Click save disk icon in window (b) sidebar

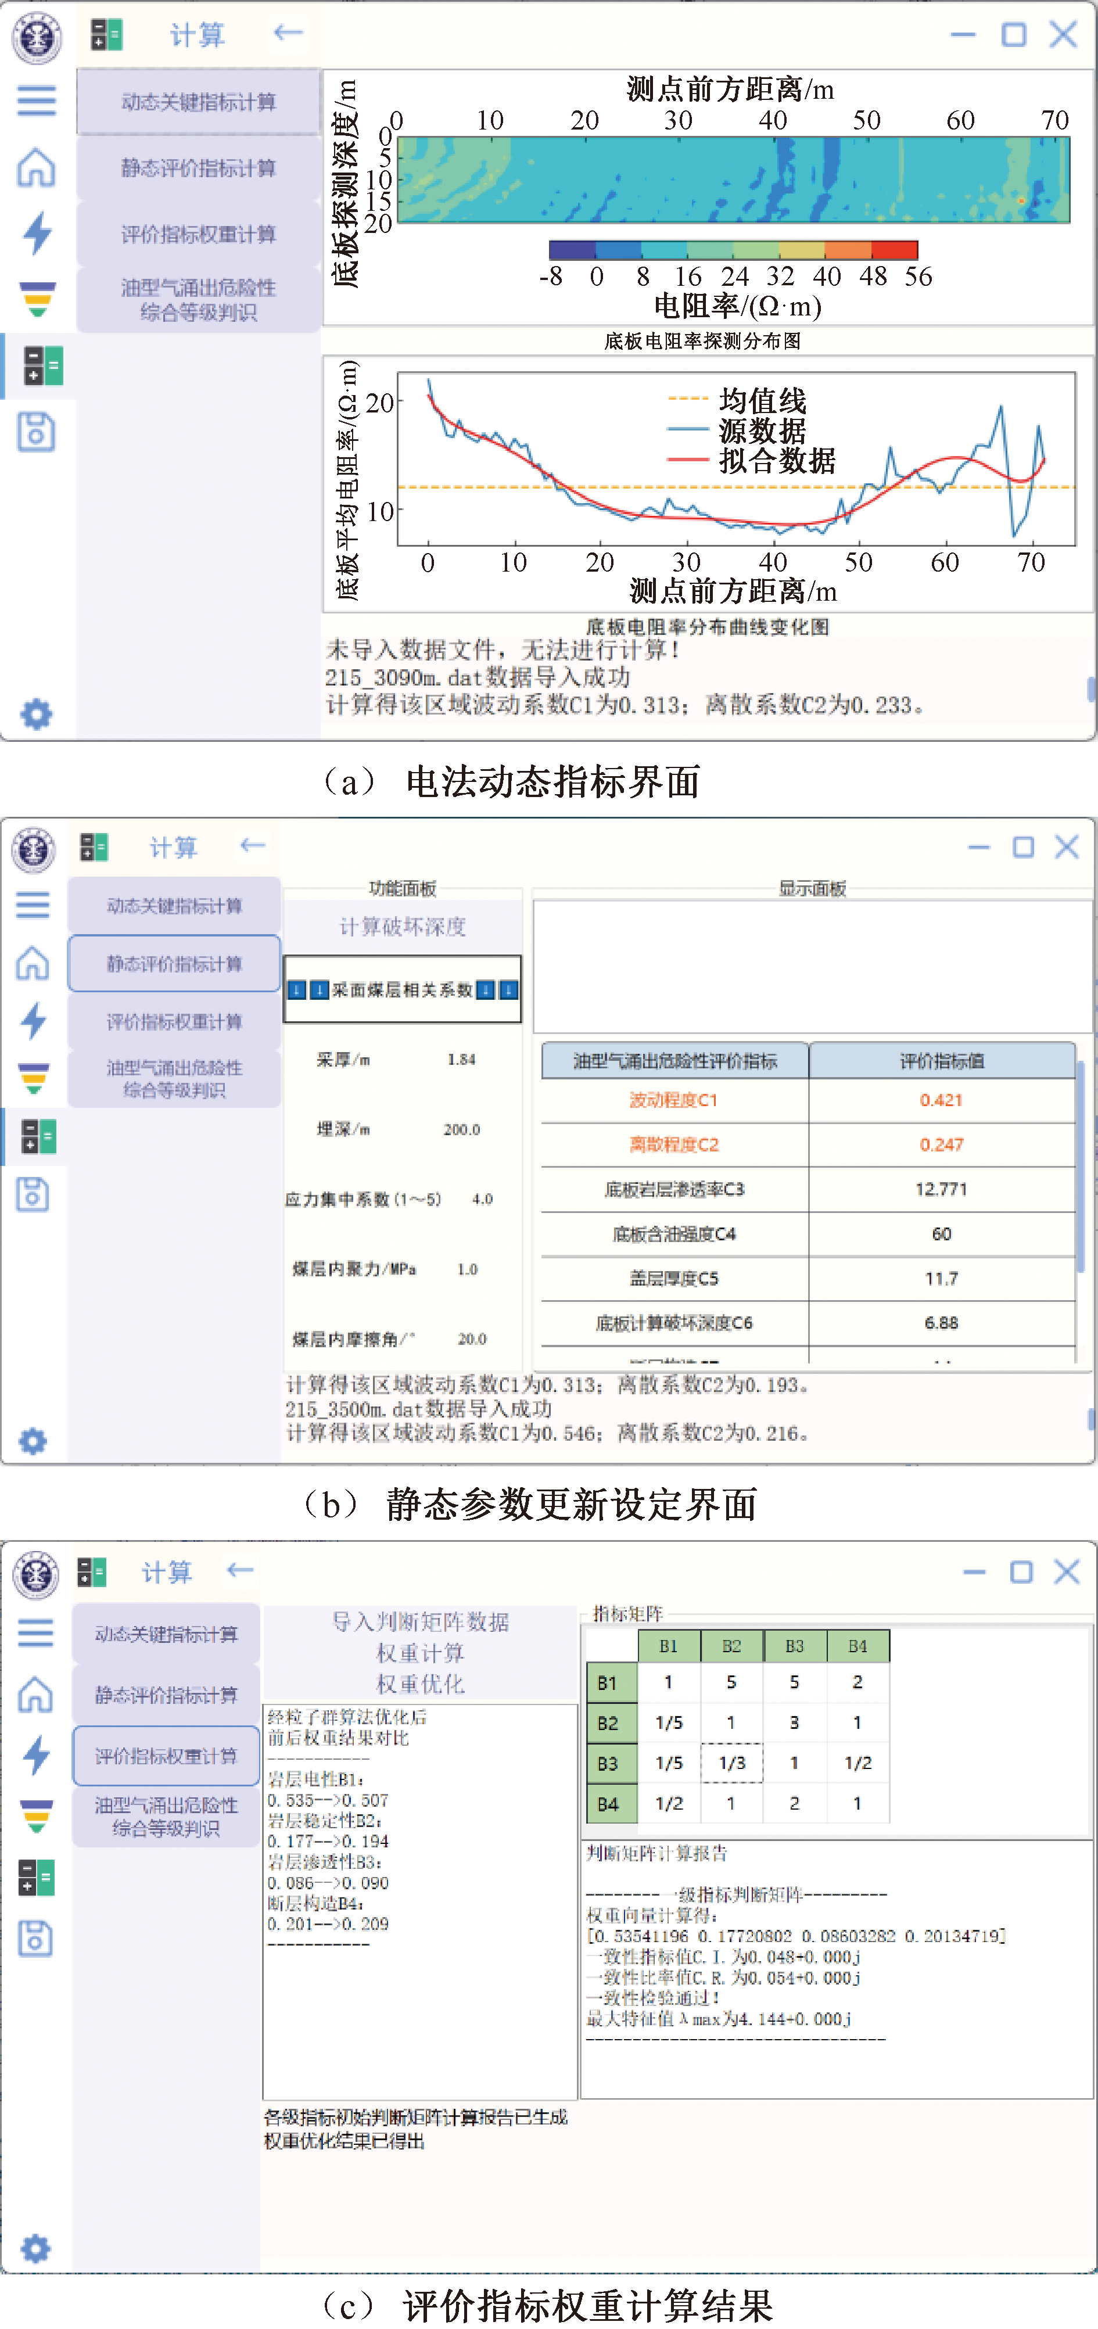click(34, 1194)
